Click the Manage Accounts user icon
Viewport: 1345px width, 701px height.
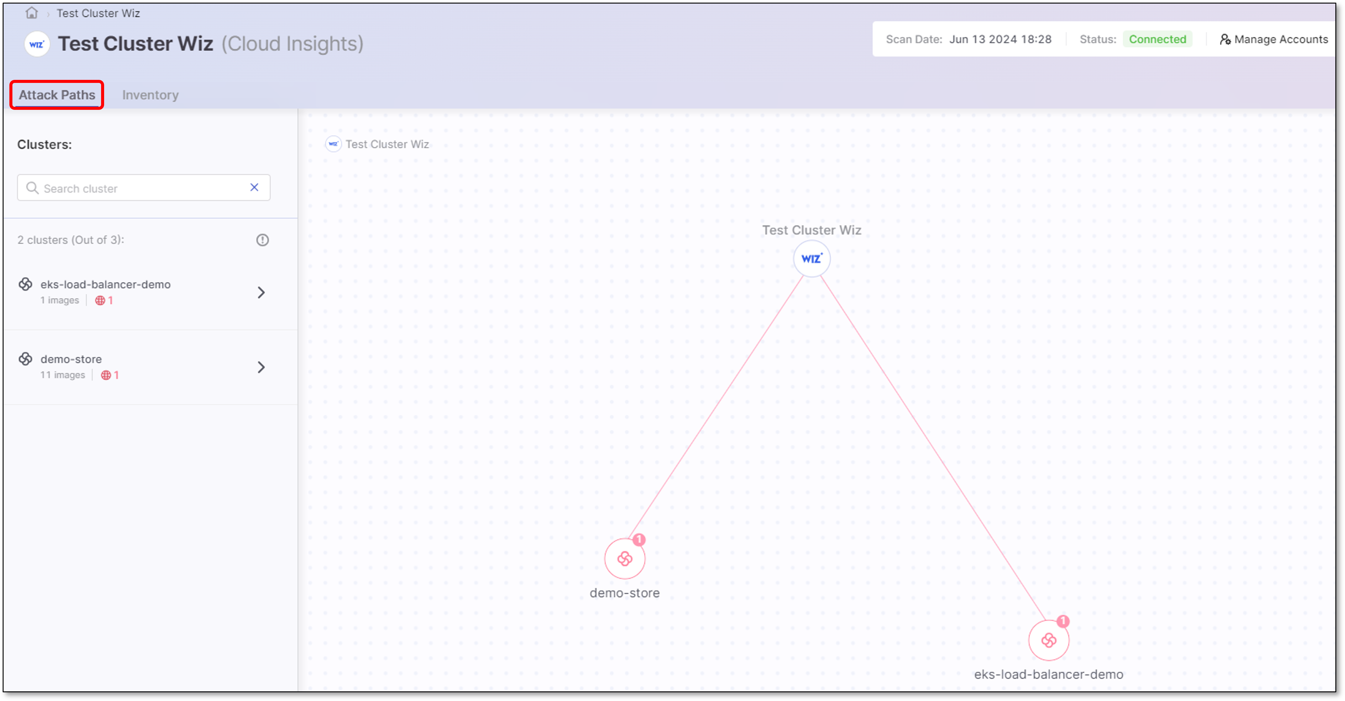click(x=1225, y=39)
